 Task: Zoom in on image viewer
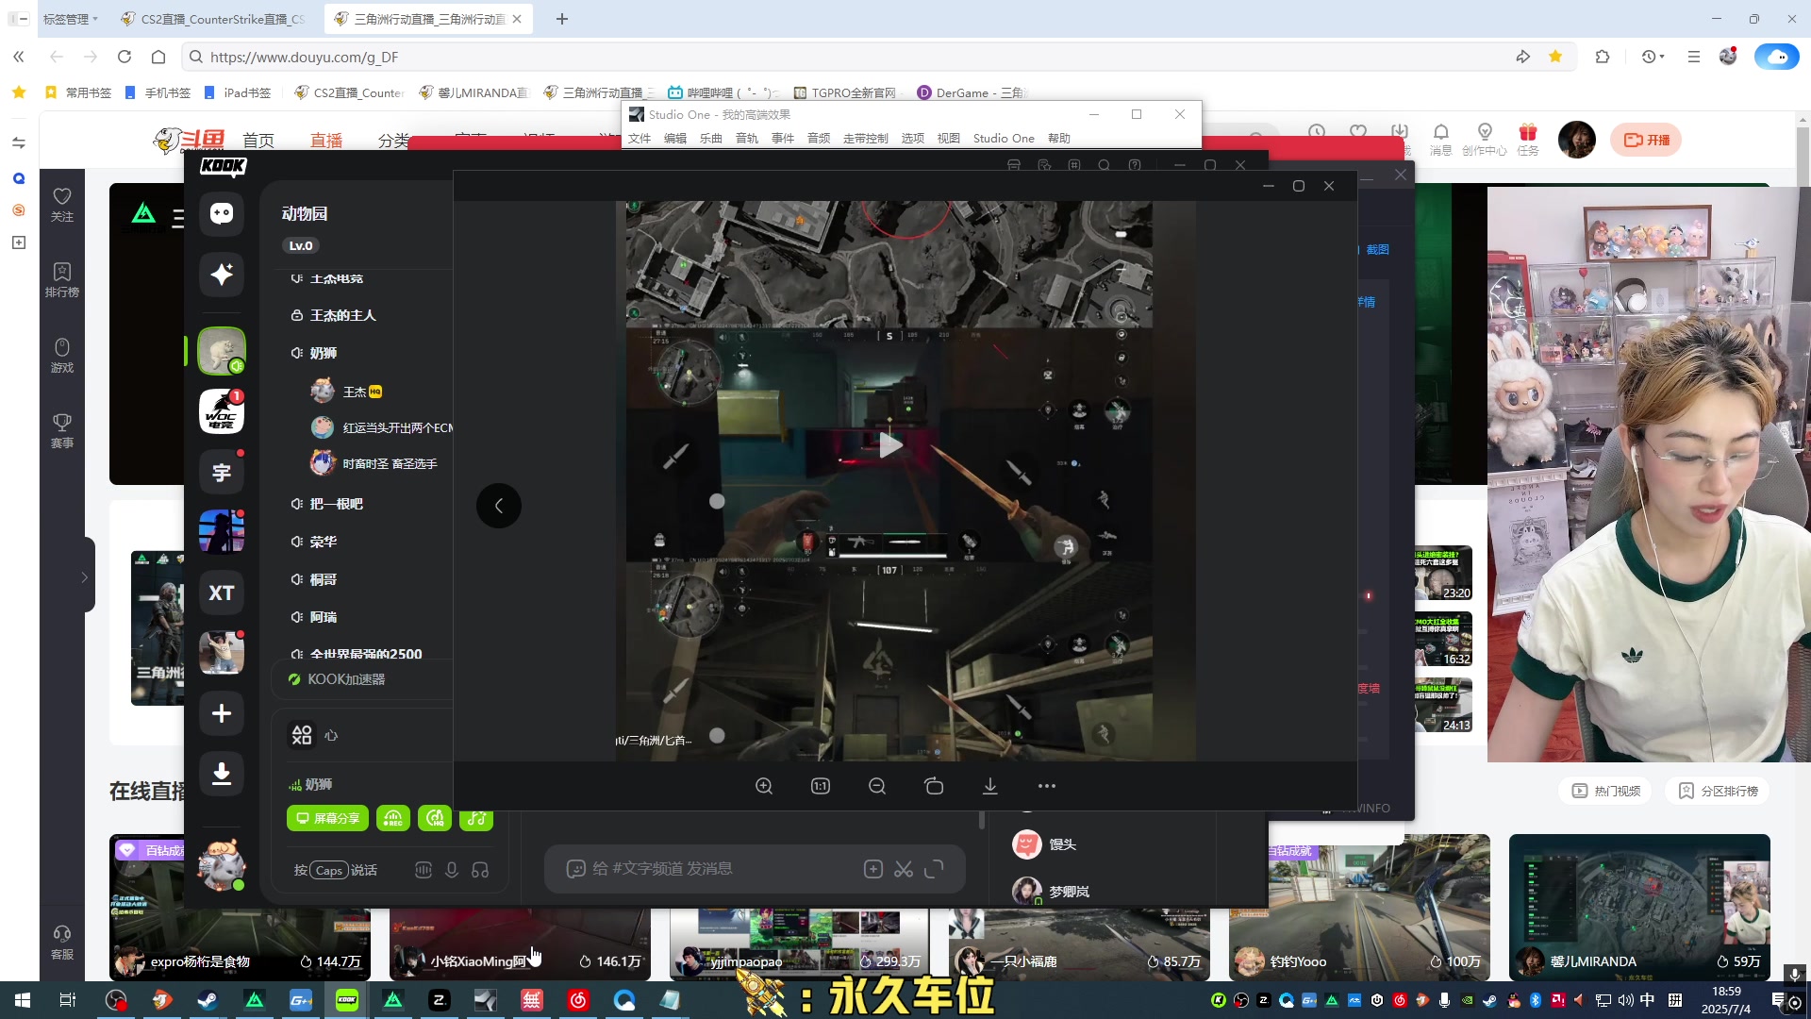(764, 786)
